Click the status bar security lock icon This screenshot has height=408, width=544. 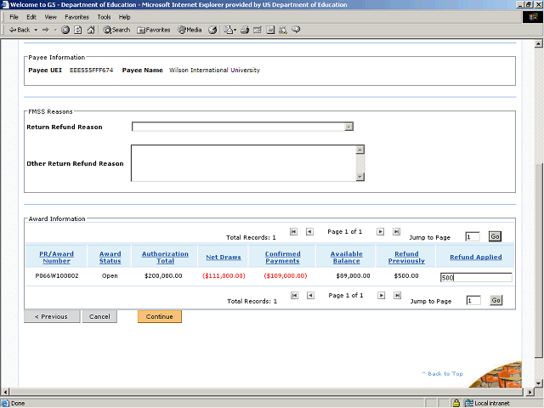pos(456,403)
